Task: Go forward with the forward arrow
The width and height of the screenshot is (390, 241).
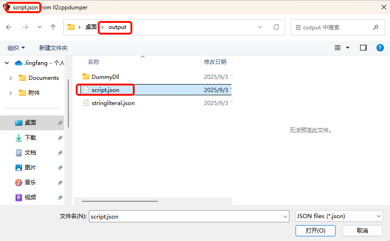Action: [x=25, y=27]
